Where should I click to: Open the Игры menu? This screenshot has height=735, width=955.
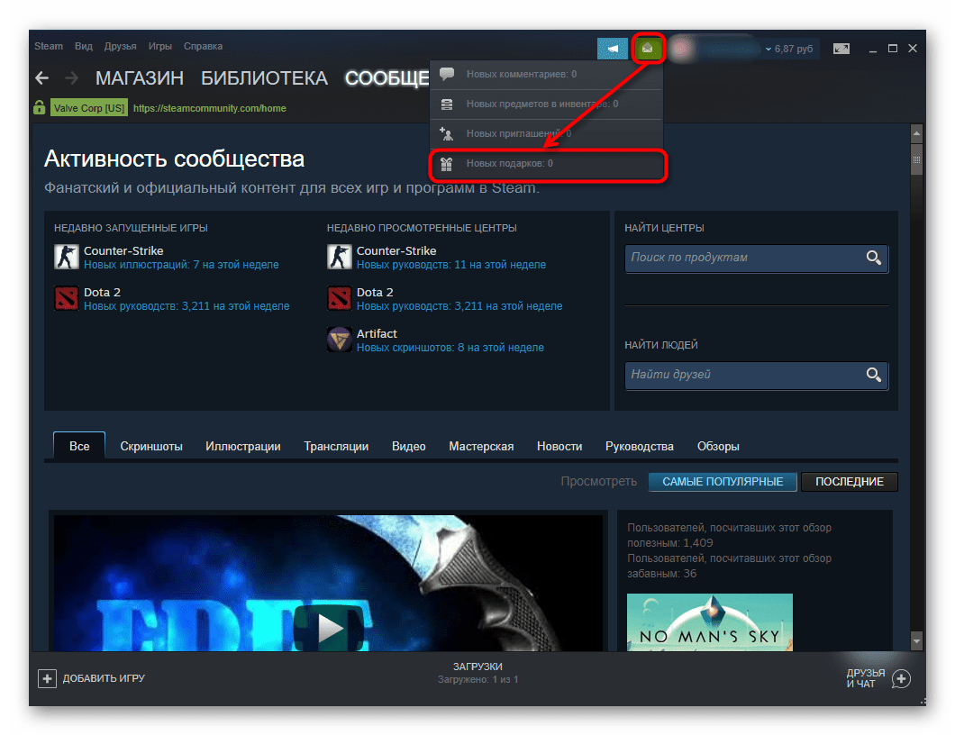coord(160,46)
